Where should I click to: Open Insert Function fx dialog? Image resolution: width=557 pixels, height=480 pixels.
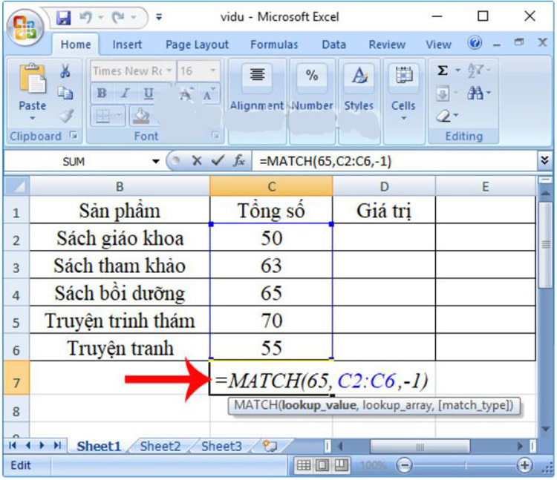pos(239,161)
